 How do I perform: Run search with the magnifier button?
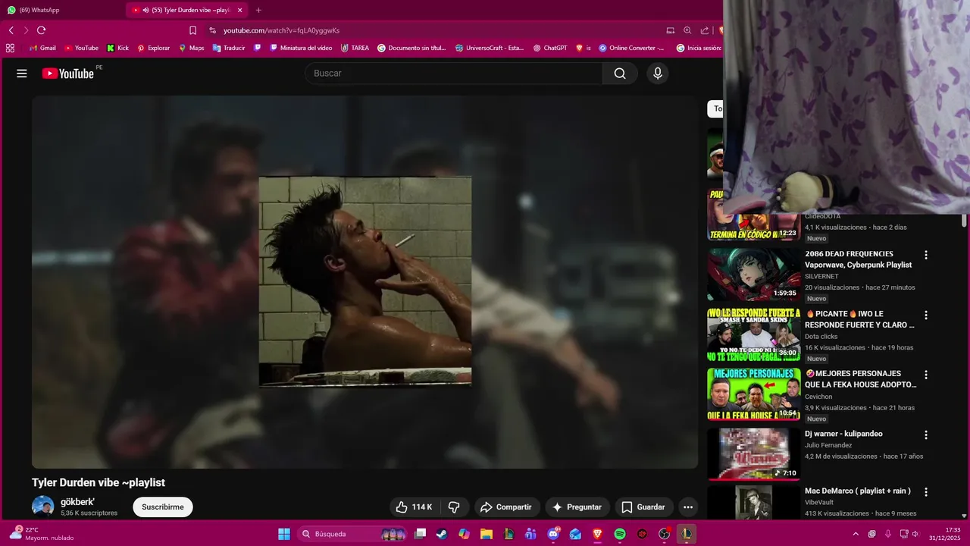620,74
